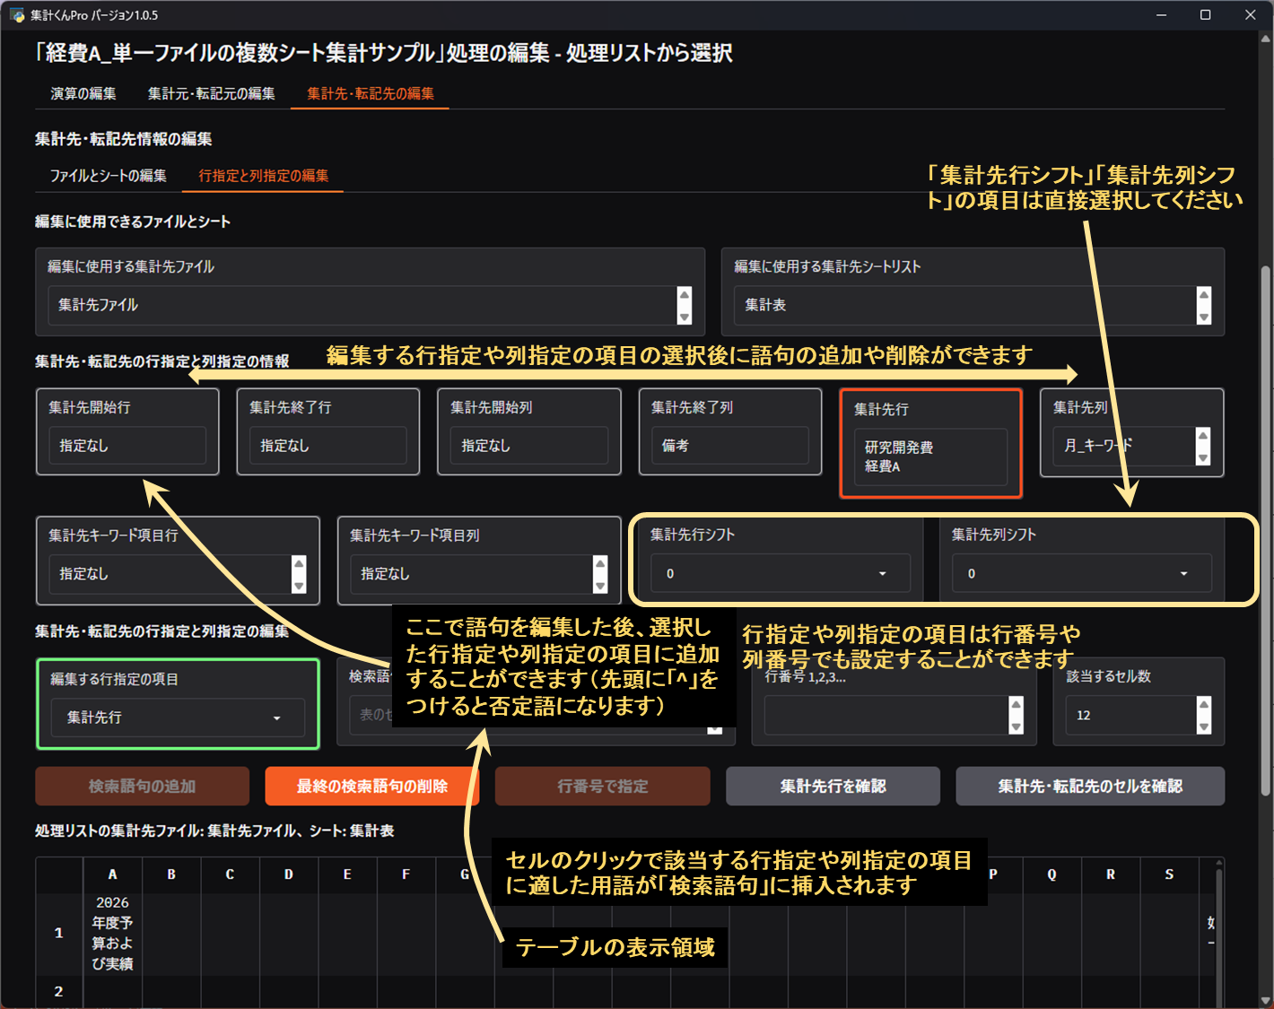The image size is (1274, 1009).
Task: Maximize the 集計くんPro window
Action: [x=1205, y=15]
